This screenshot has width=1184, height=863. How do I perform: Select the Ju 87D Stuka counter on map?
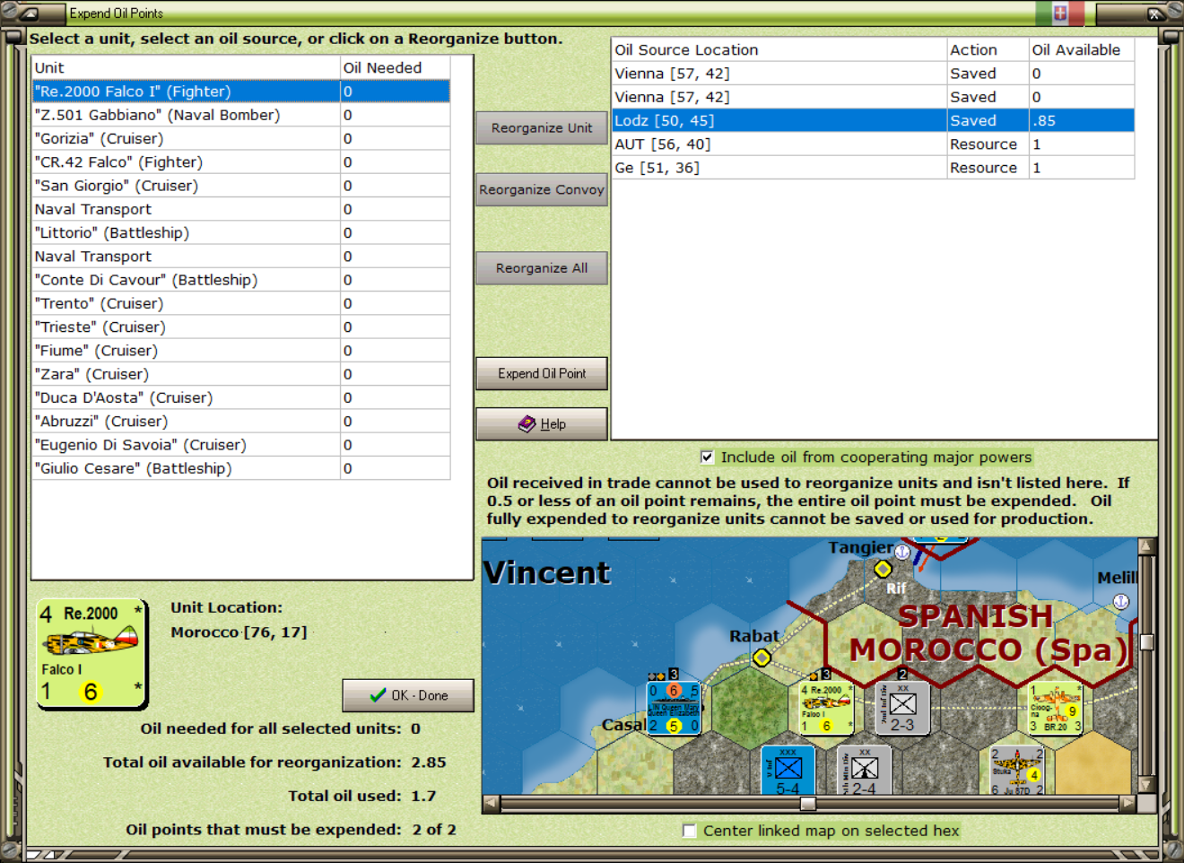click(x=1017, y=771)
